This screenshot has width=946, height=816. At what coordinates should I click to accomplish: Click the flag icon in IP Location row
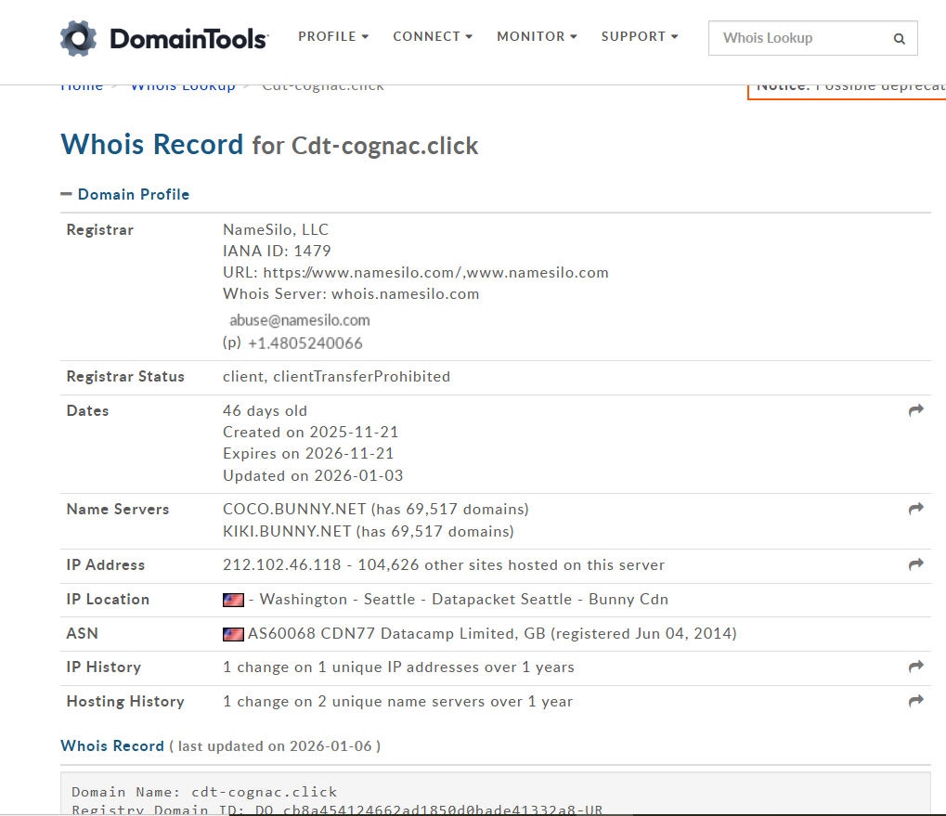233,600
